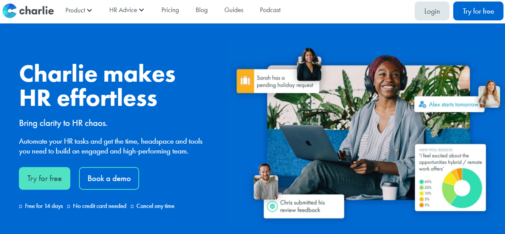The width and height of the screenshot is (505, 234).
Task: Go to the Blog page
Action: pos(201,10)
